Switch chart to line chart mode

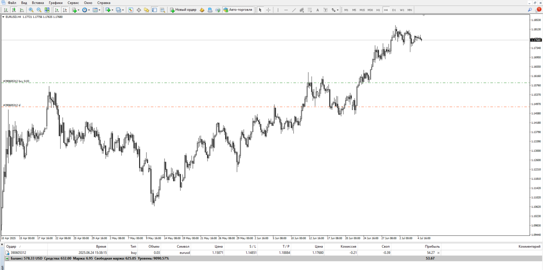(x=22, y=10)
